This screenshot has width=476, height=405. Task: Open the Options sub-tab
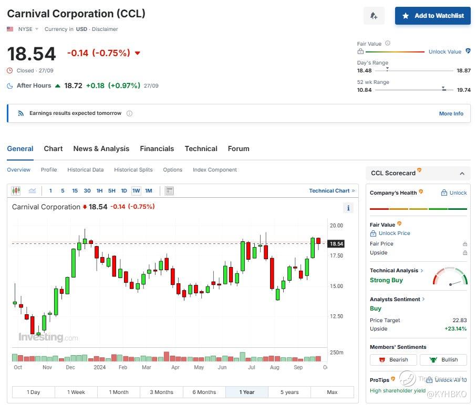(x=172, y=170)
